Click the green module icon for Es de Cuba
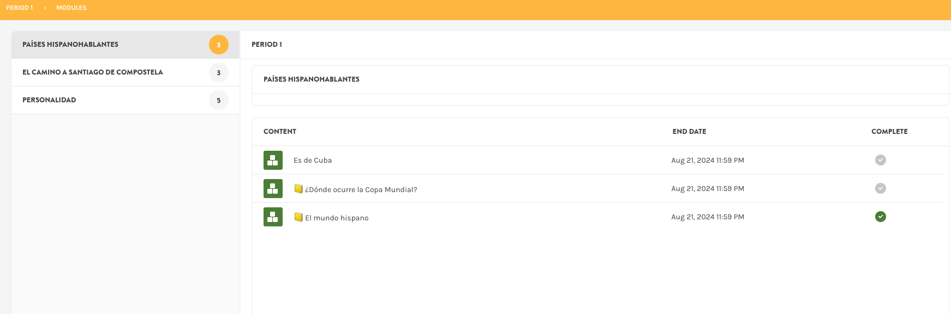 (x=273, y=161)
